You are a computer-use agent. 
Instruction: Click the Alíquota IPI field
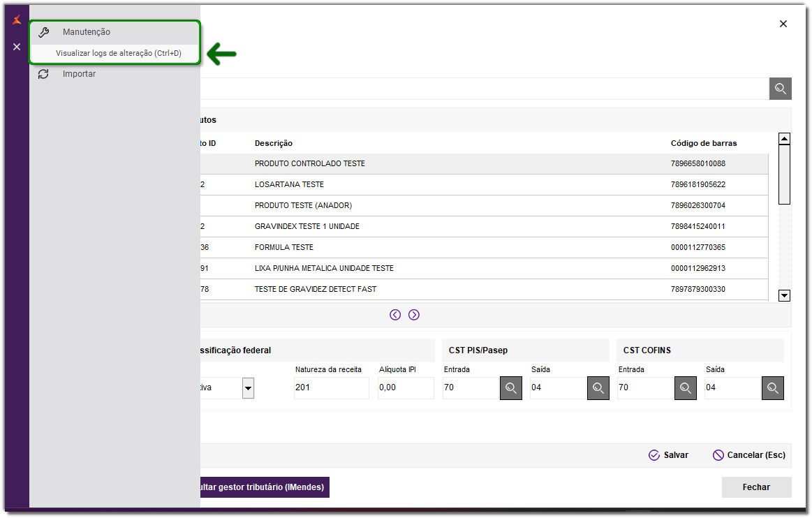coord(406,388)
